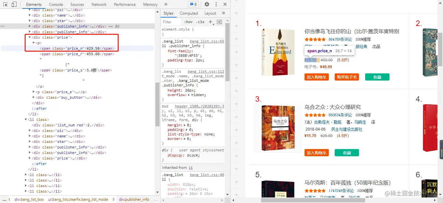The height and width of the screenshot is (203, 443).
Task: Open the header_1508 stylesheet link
Action: (x=199, y=106)
